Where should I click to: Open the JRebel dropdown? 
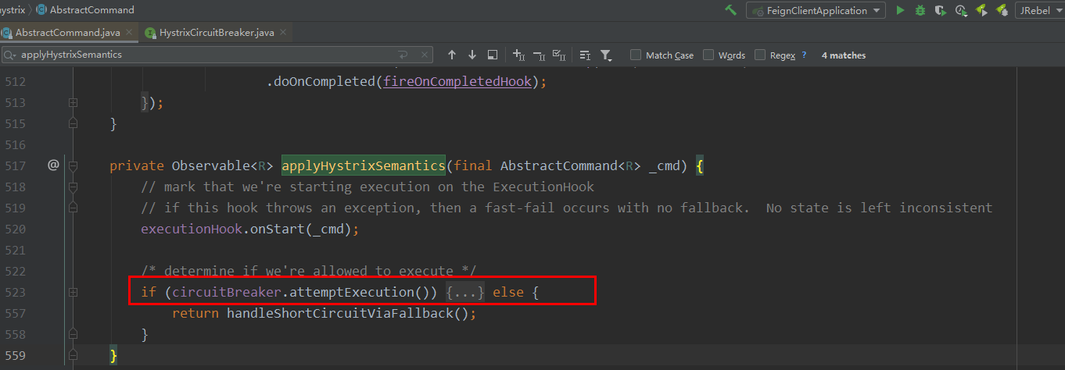pos(1039,10)
